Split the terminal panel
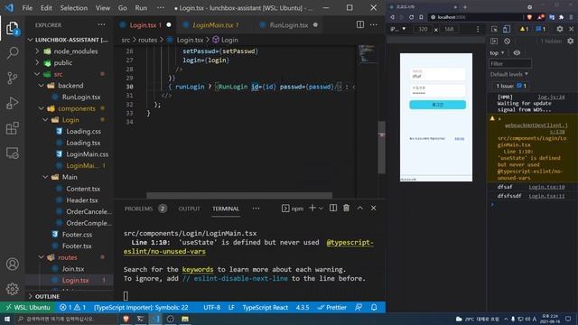Screen dimensions: 578x325 point(333,209)
